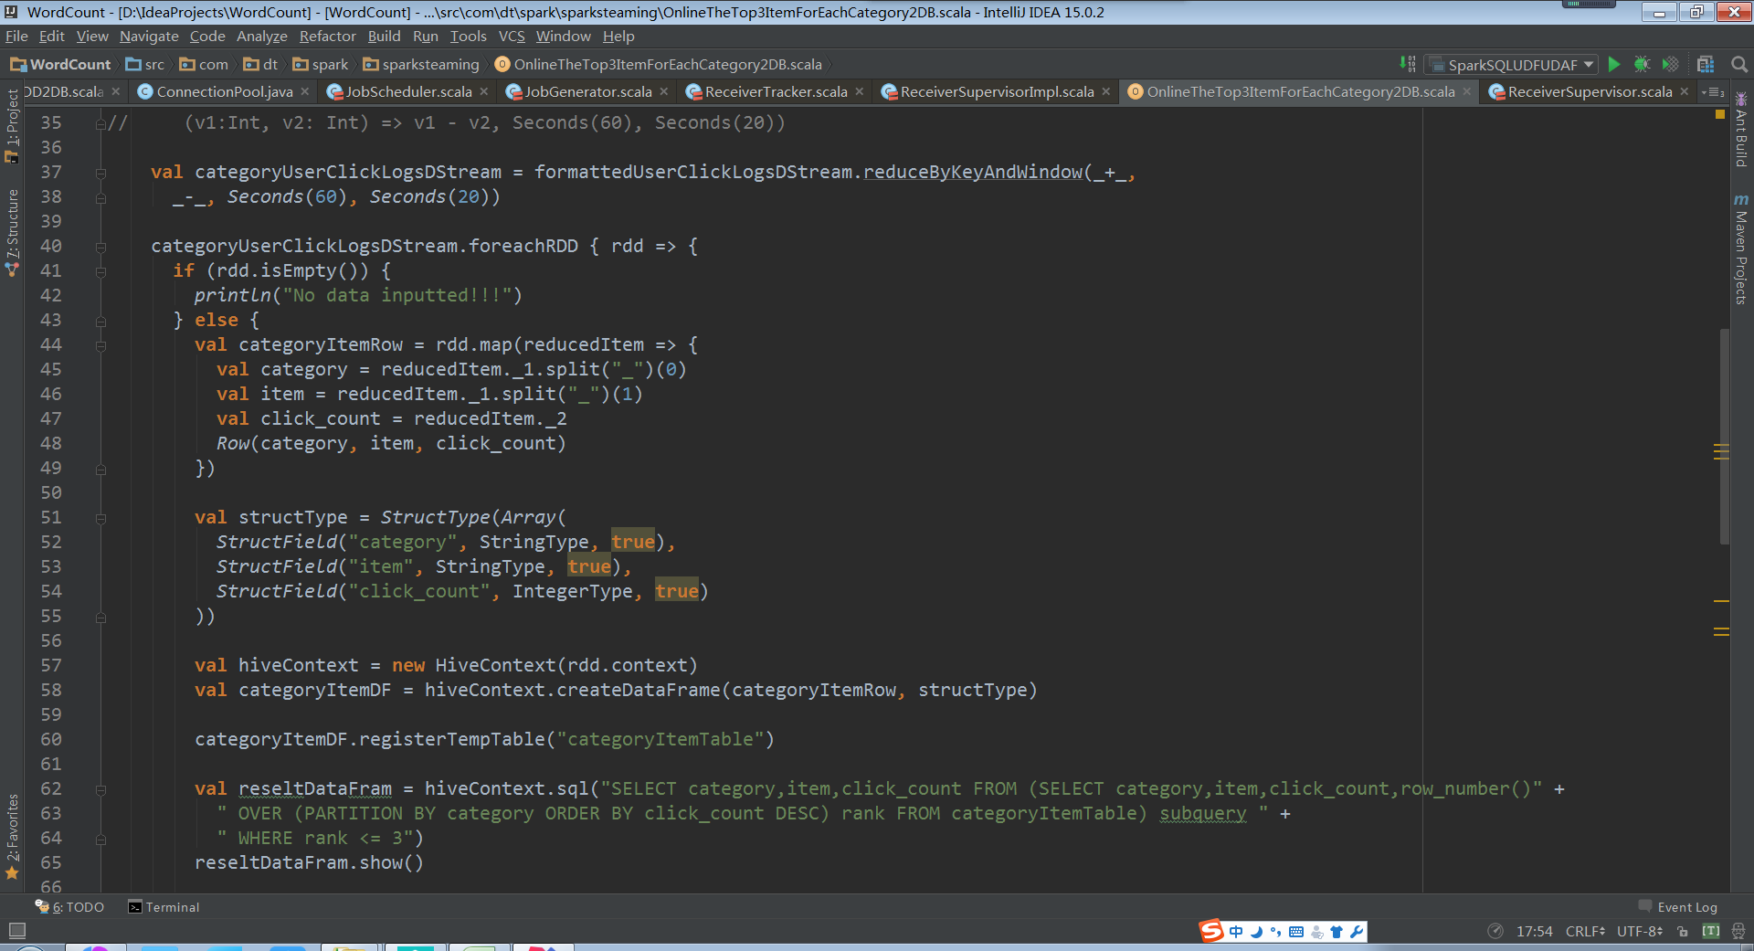Collapse the code fold at line 62
This screenshot has width=1754, height=951.
tap(100, 789)
